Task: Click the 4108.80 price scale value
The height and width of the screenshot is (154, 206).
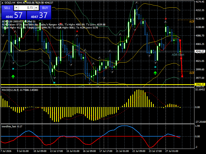Action: coord(200,27)
